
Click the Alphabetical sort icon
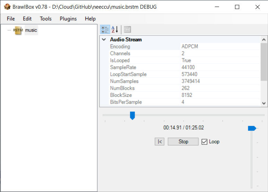coord(115,30)
